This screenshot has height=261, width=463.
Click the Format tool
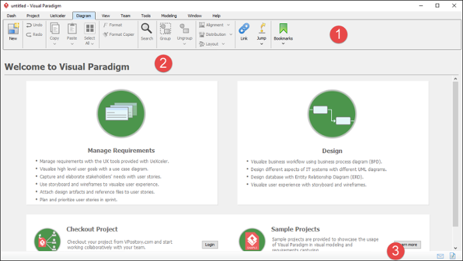tap(112, 25)
